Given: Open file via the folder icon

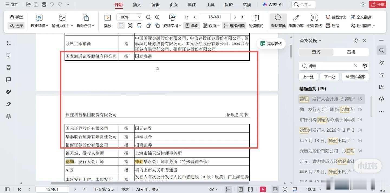Looking at the screenshot, I should pos(28,5).
